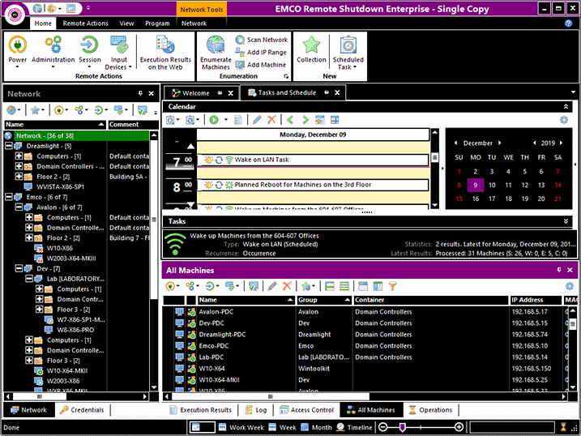This screenshot has width=581, height=436.
Task: Collapse the Dreamlight tree node
Action: pyautogui.click(x=9, y=146)
